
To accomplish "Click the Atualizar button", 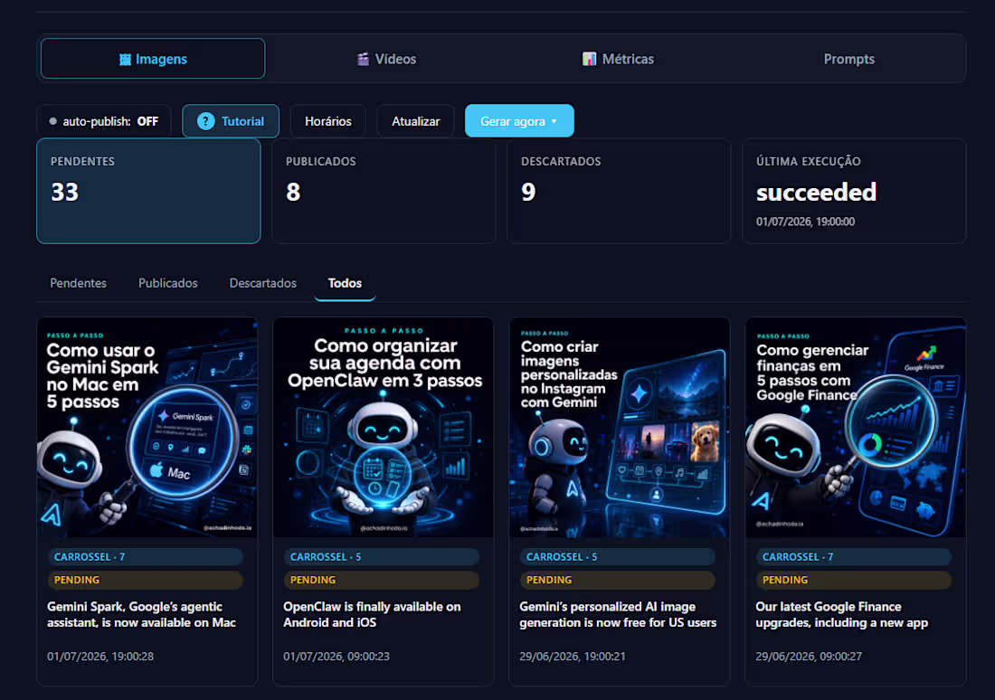I will point(416,121).
